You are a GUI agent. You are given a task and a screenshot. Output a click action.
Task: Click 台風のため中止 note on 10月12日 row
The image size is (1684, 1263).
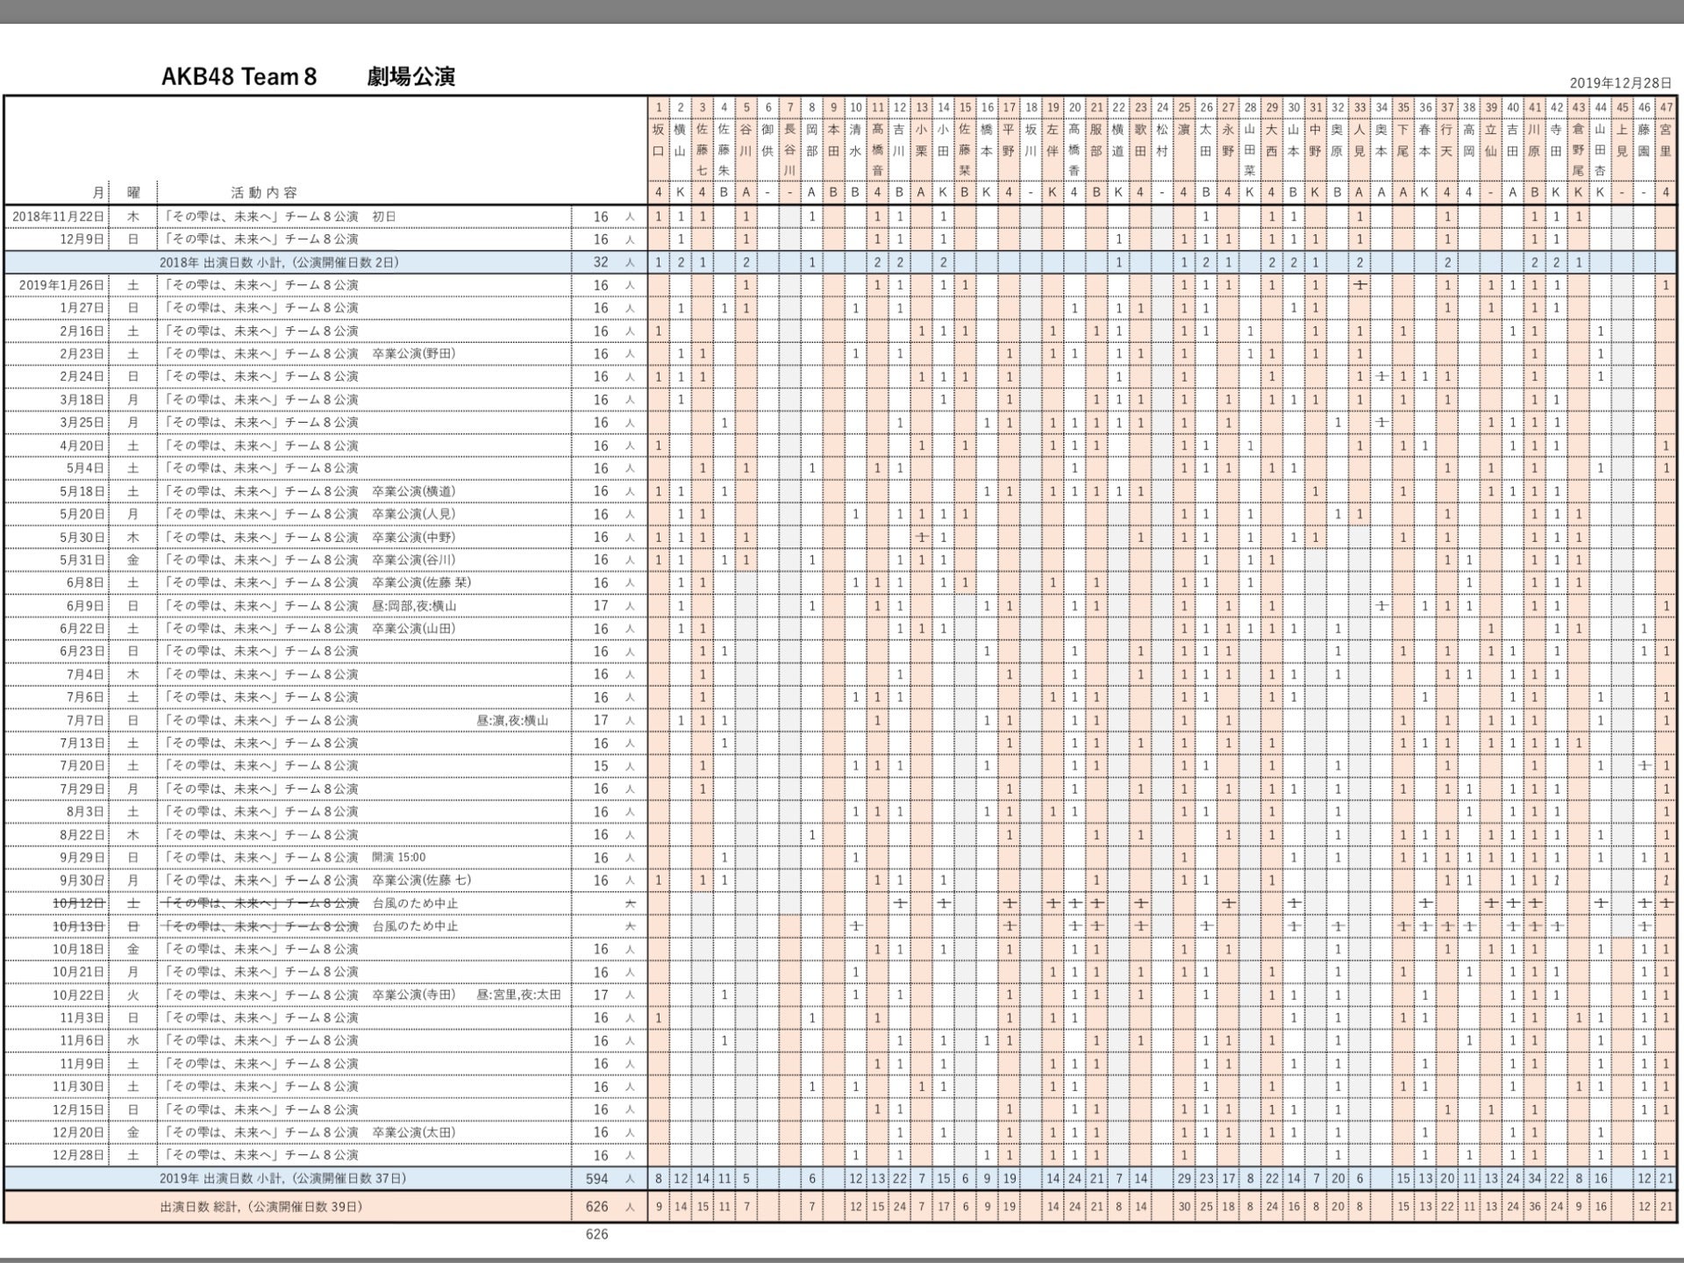(x=415, y=903)
